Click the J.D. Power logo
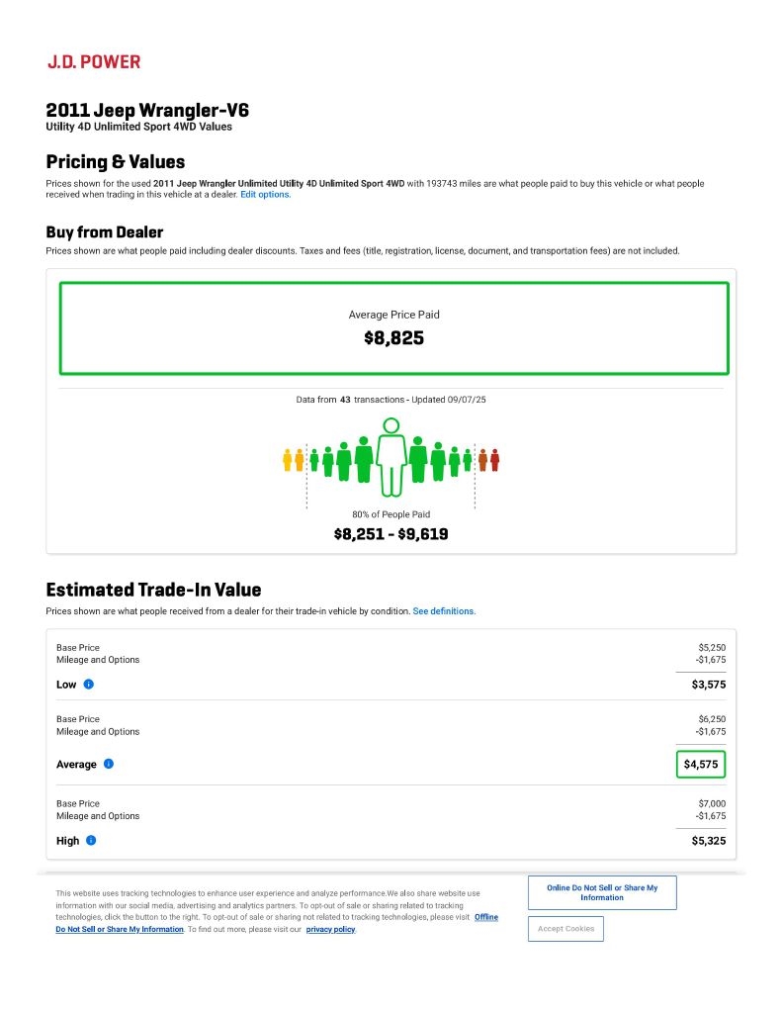Image resolution: width=782 pixels, height=1013 pixels. click(94, 61)
